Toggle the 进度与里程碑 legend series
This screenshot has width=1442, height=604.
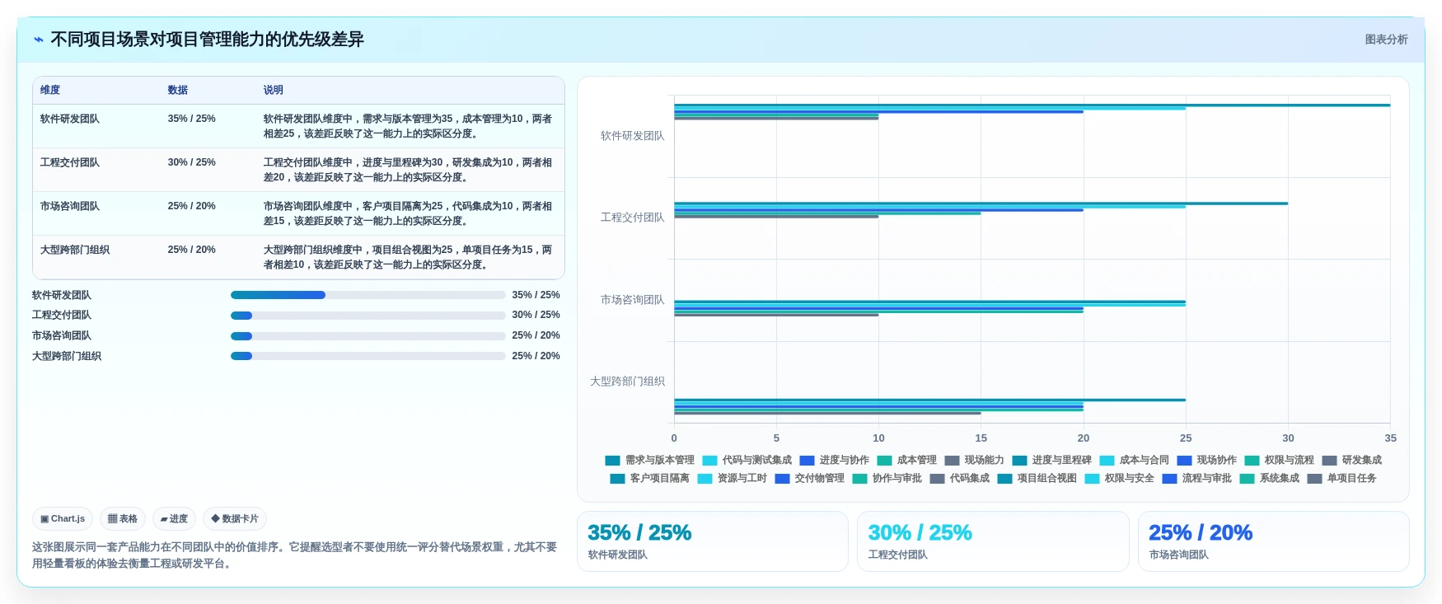(x=1051, y=461)
